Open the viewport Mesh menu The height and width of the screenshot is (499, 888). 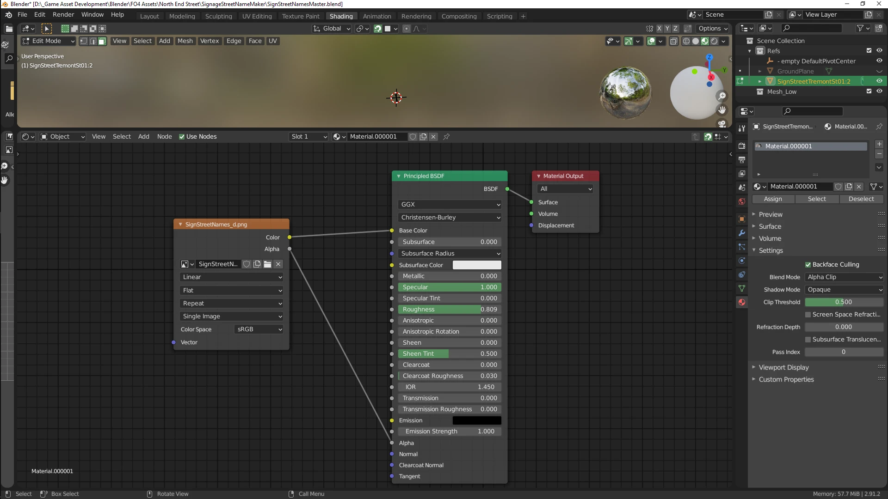185,41
